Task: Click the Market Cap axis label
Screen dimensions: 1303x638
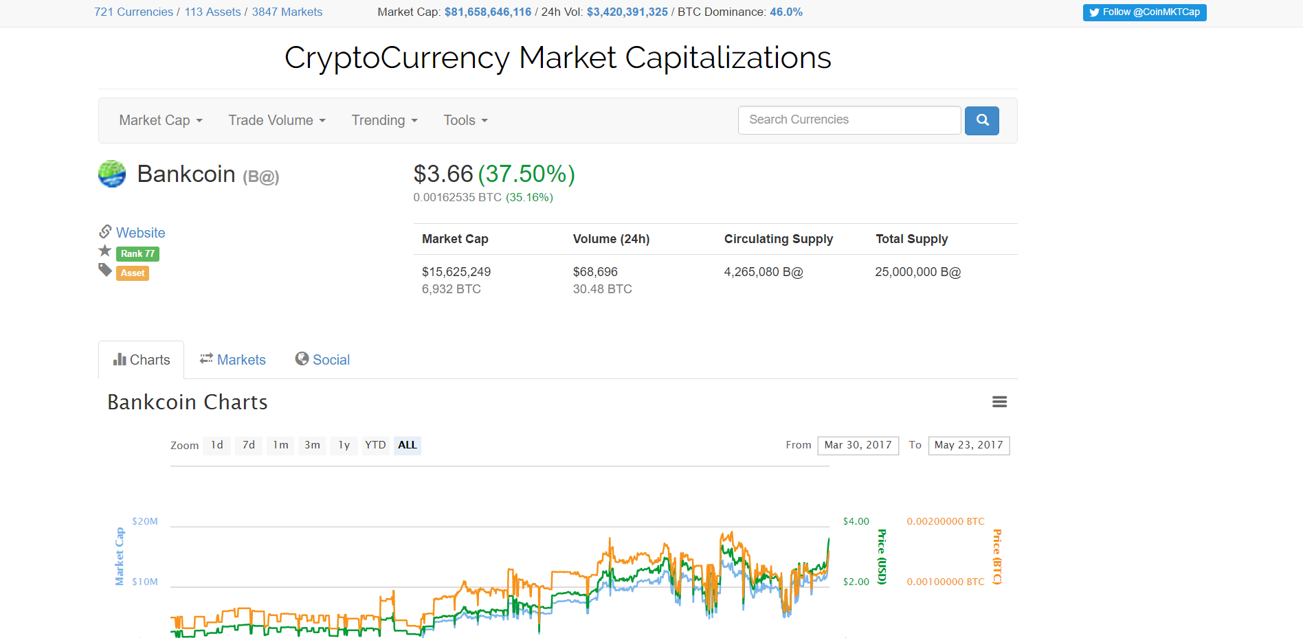Action: 120,557
